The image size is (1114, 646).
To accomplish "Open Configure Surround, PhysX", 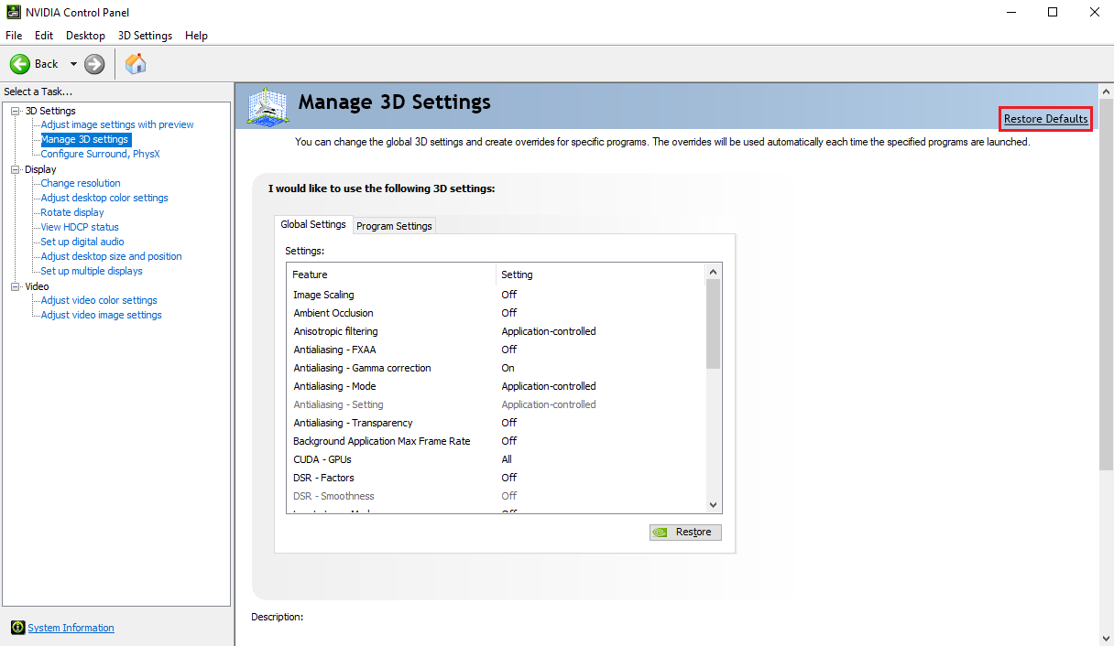I will point(100,154).
